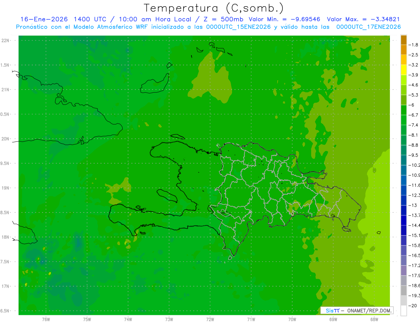The height and width of the screenshot is (324, 420).
Task: Select the teal swatch between -9.5 and -10.2
Action: tap(404, 160)
